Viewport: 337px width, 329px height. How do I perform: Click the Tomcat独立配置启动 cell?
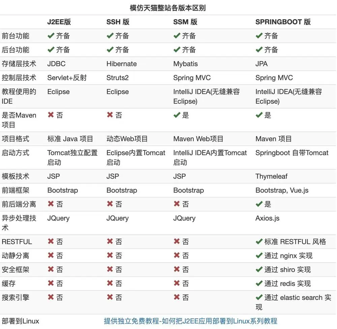[72, 157]
